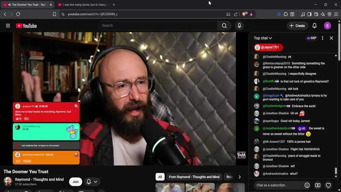Click the Join membership button

[x=76, y=182]
